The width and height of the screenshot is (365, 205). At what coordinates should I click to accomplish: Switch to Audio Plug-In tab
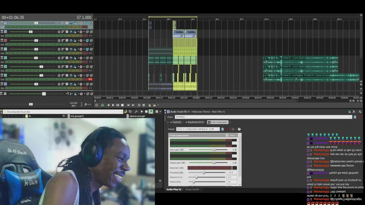point(174,189)
